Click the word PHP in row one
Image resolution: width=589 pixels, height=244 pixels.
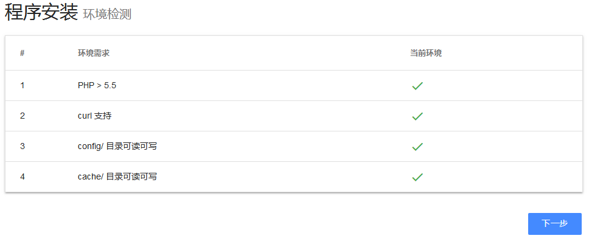pos(86,86)
